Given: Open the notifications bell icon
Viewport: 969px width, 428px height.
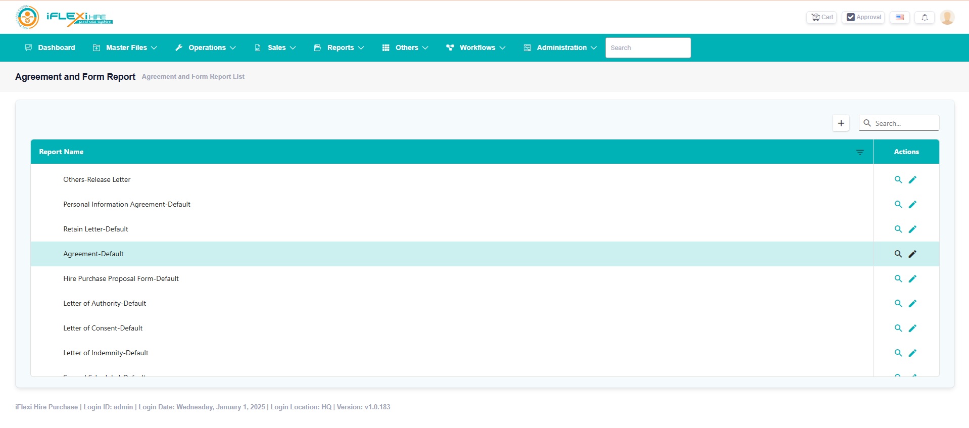Looking at the screenshot, I should click(924, 17).
